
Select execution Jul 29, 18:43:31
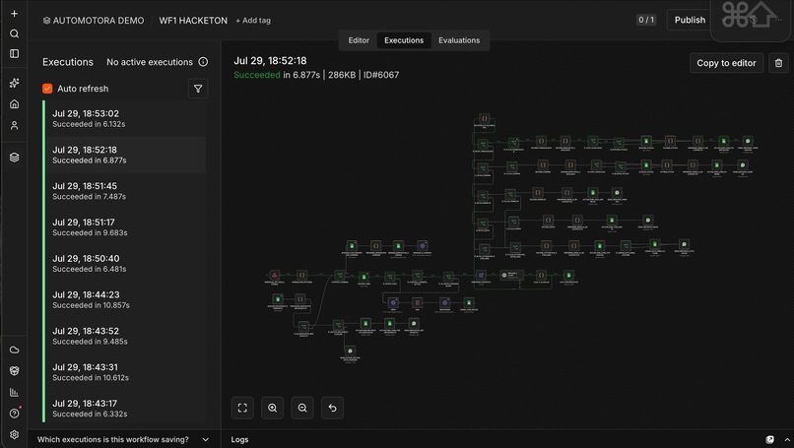pos(124,372)
